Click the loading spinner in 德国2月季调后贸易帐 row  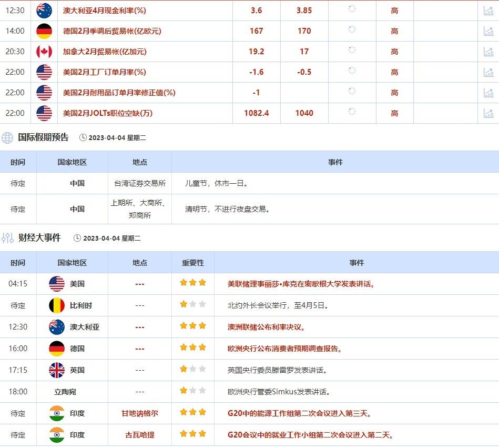(352, 30)
